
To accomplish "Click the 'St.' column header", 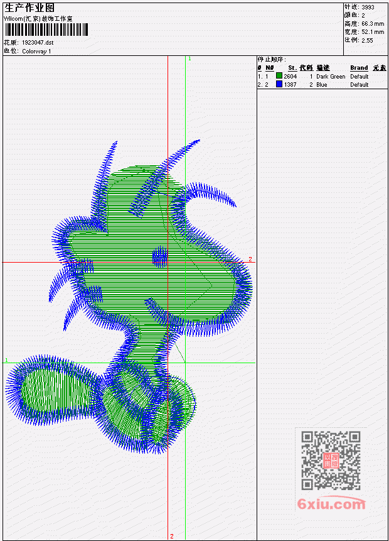I will [x=292, y=68].
